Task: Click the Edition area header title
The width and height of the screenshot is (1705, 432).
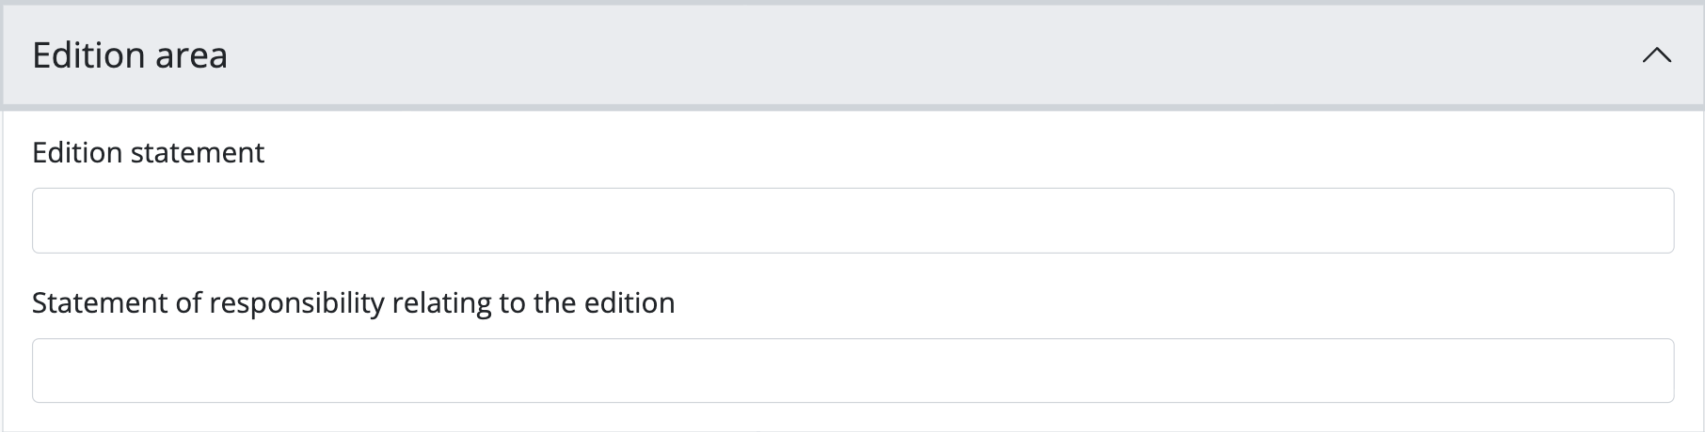Action: pyautogui.click(x=130, y=55)
